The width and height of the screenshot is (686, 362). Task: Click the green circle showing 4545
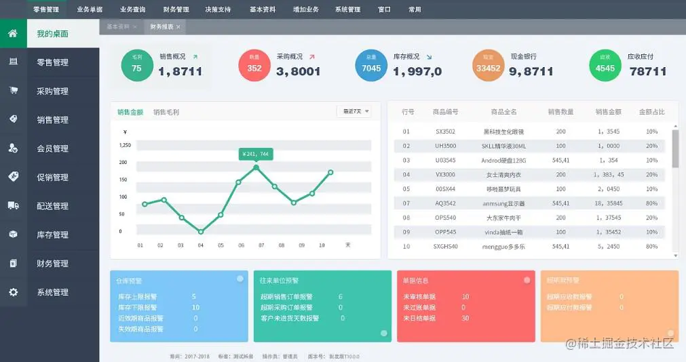[605, 66]
